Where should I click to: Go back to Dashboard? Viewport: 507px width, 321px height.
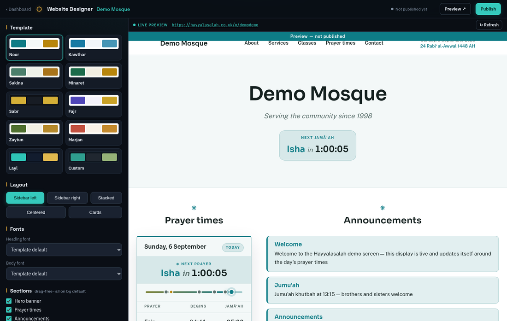[x=18, y=9]
